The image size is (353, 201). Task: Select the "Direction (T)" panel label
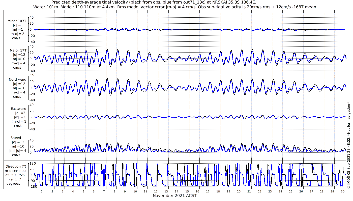pos(16,166)
